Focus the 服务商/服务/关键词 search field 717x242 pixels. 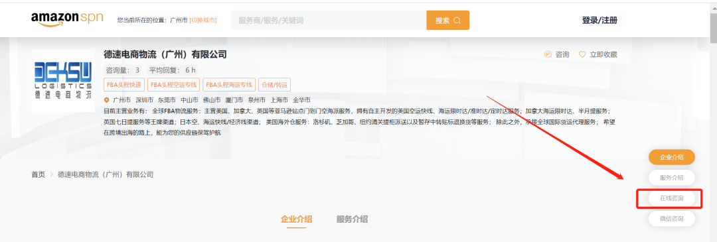pos(329,21)
